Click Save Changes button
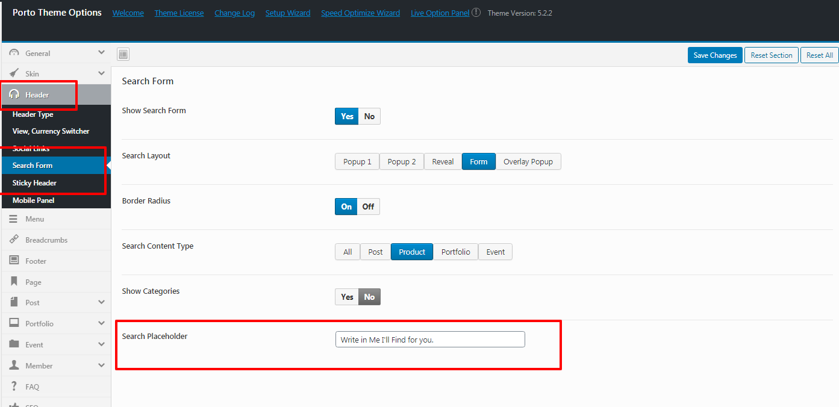The height and width of the screenshot is (407, 839). 715,55
